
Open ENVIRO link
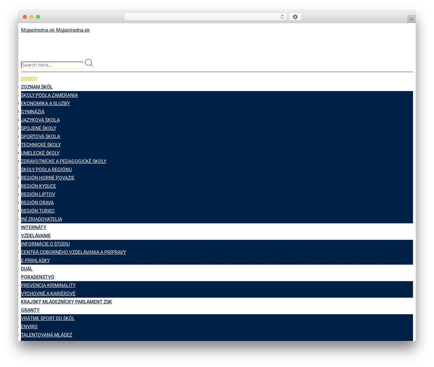pyautogui.click(x=29, y=327)
